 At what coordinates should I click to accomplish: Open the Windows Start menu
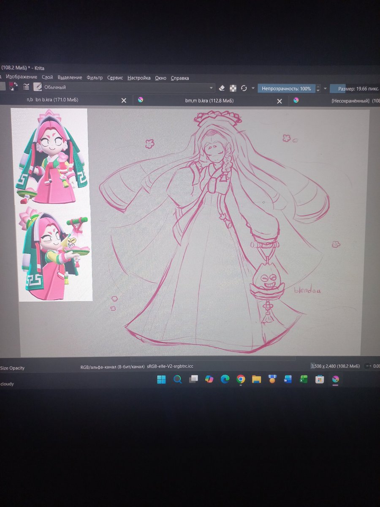point(161,379)
